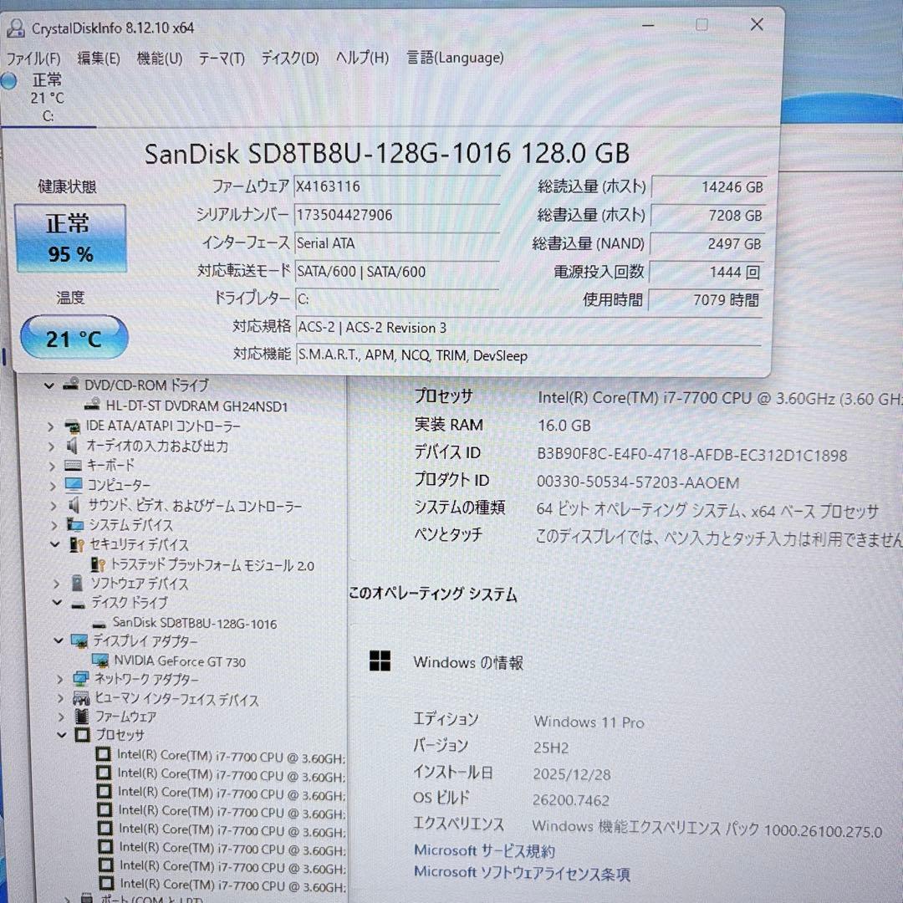Click the blue 正常 95% health status box
903x903 pixels.
[70, 239]
